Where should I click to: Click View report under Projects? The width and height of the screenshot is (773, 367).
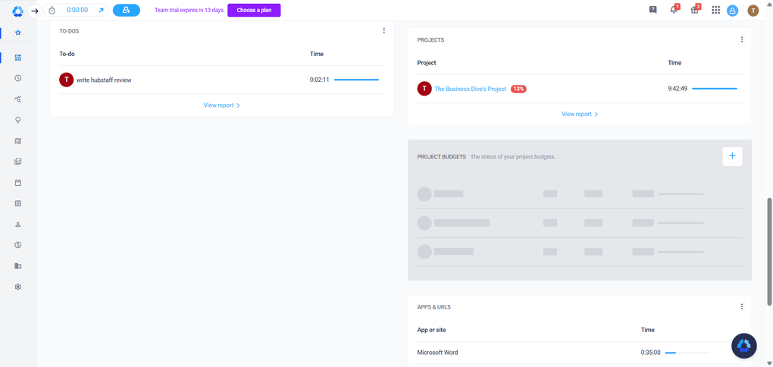pyautogui.click(x=580, y=114)
